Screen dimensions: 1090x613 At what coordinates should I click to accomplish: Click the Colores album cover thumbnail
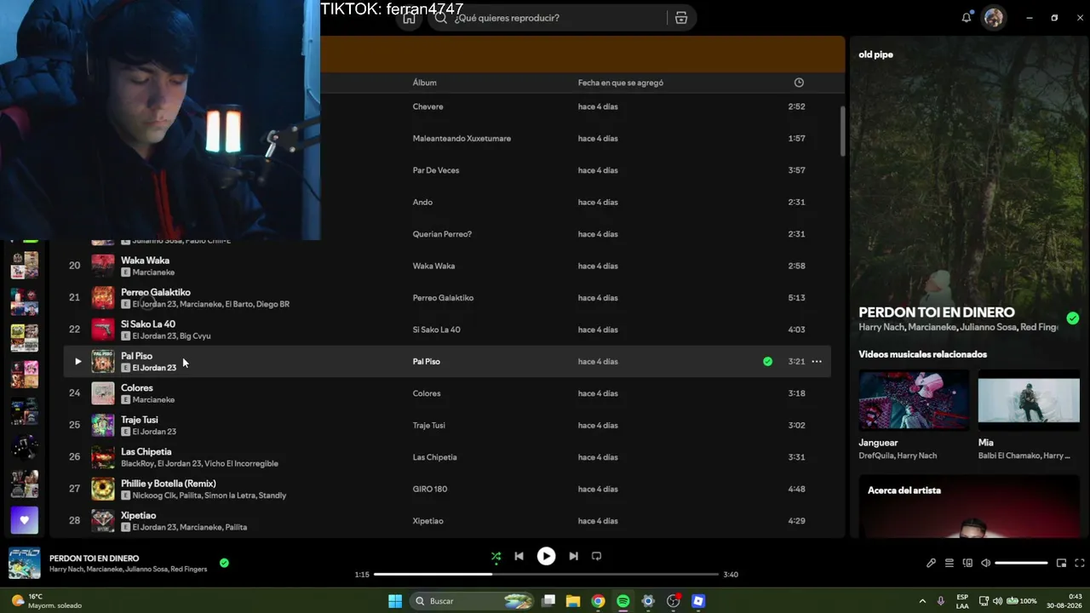click(103, 393)
